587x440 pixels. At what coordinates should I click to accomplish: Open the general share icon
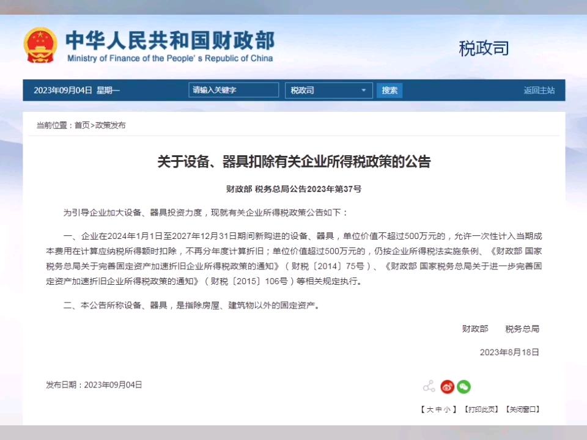(x=429, y=386)
